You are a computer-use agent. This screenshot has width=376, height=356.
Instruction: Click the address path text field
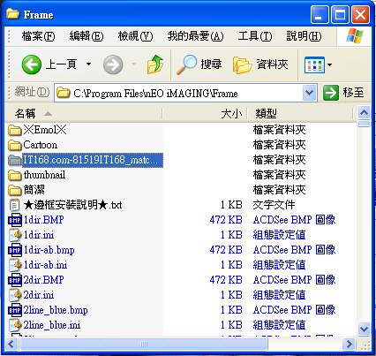(x=178, y=93)
